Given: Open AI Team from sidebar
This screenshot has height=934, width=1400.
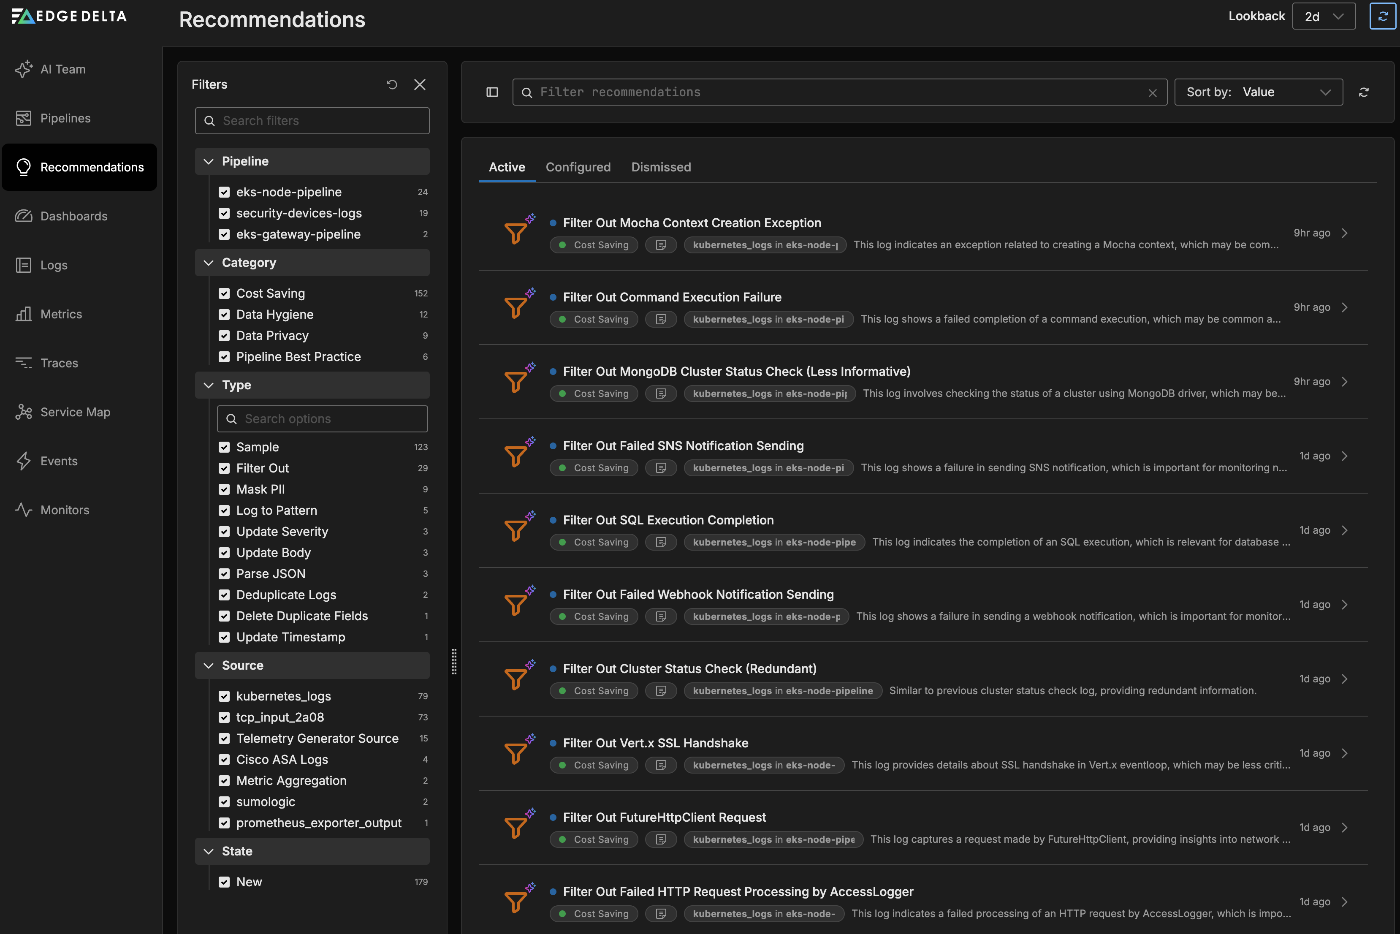Looking at the screenshot, I should (62, 69).
